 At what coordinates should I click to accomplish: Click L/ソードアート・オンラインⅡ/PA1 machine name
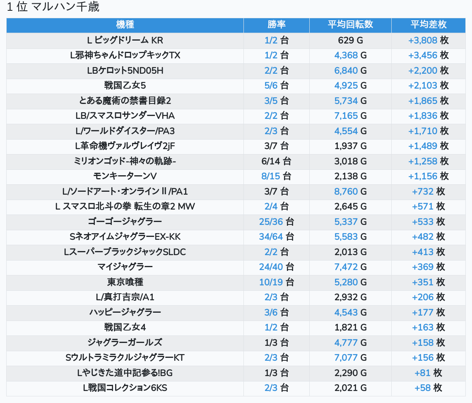pos(125,191)
